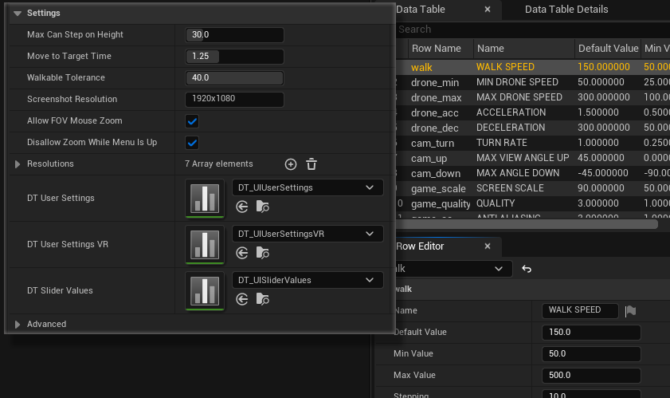Use selected asset for DT Slider Values

(242, 299)
